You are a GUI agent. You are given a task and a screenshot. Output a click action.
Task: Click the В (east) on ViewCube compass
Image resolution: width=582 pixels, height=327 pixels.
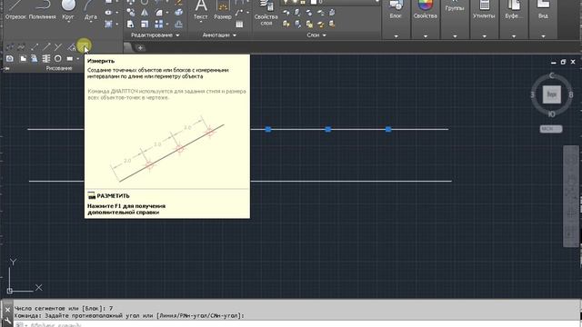[x=570, y=94]
